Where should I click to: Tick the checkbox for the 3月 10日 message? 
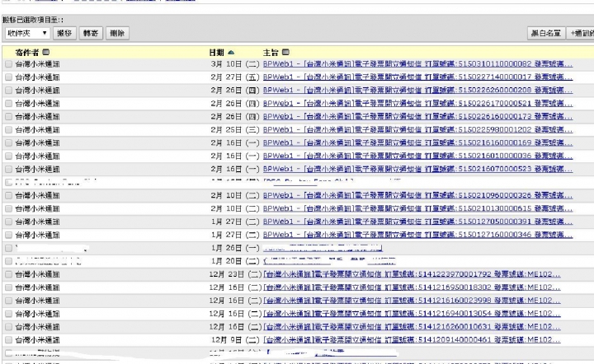click(8, 64)
